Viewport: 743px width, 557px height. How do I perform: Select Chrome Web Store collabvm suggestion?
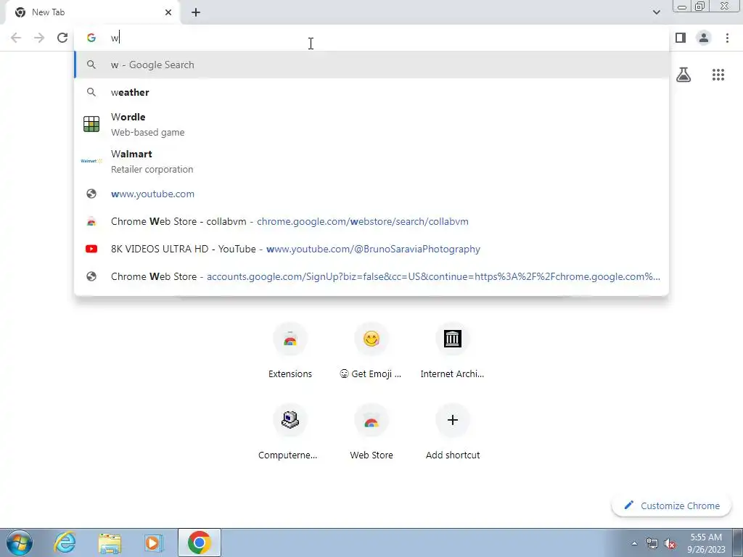click(371, 221)
